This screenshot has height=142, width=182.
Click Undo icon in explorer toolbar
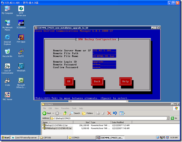tap(115, 113)
